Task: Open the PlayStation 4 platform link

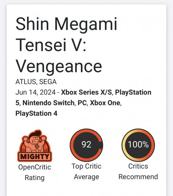Action: click(36, 113)
